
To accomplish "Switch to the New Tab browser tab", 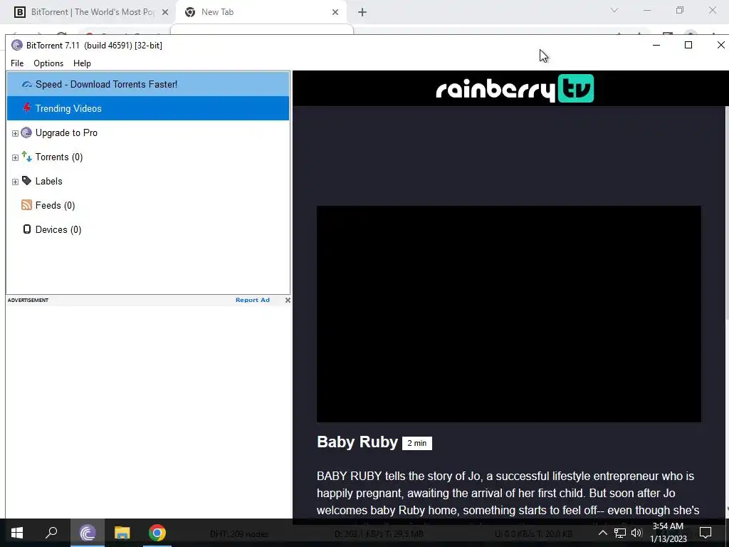I will (261, 12).
